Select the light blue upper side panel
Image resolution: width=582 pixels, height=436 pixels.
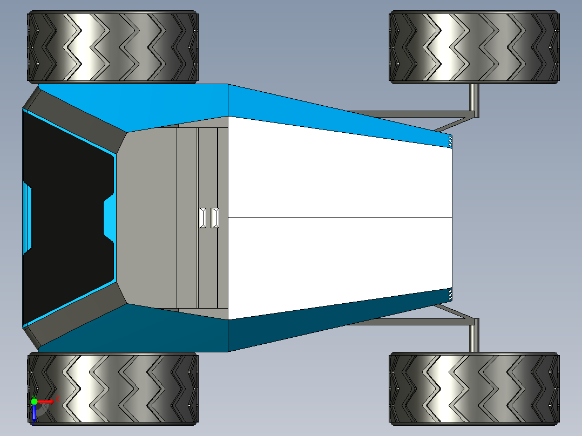tap(238, 107)
